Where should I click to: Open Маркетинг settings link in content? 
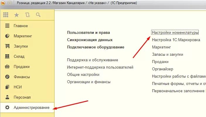161,47
